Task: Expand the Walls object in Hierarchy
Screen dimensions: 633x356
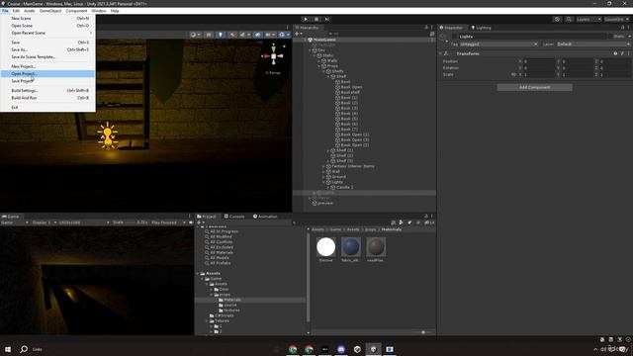Action: tap(318, 60)
